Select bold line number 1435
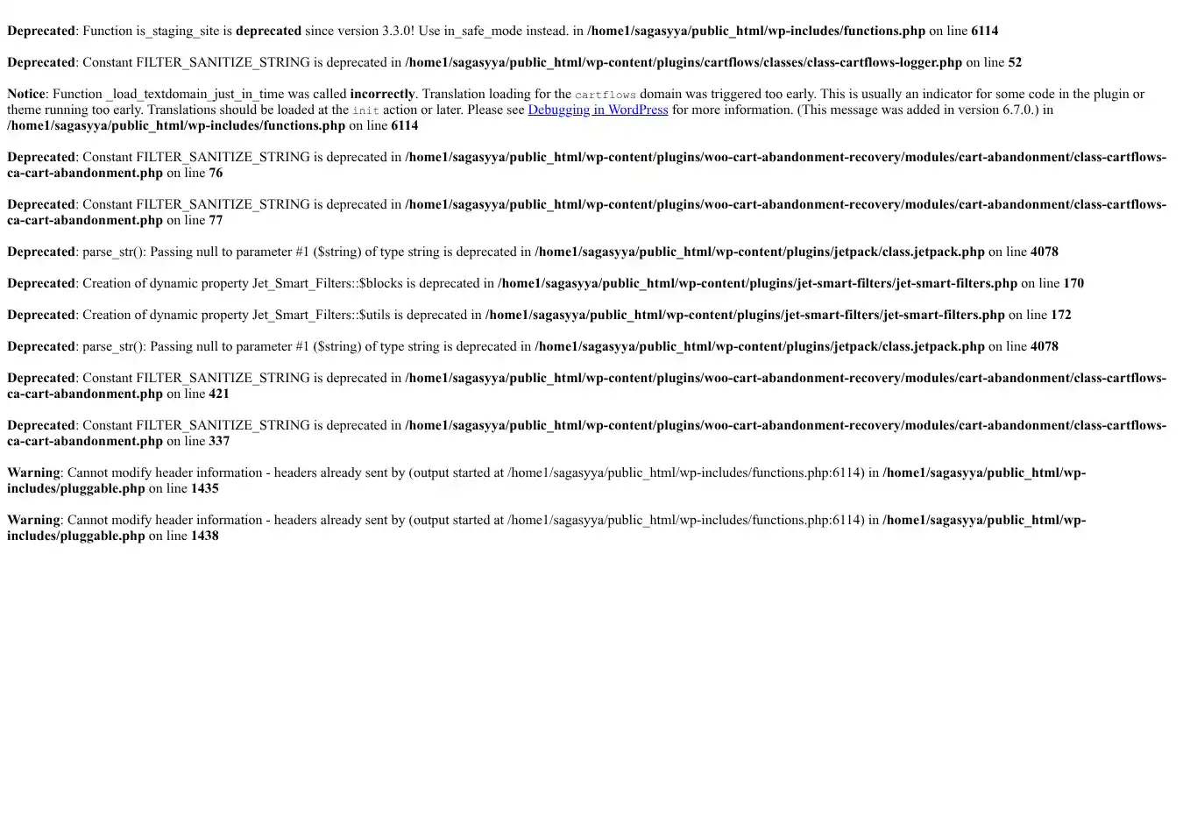This screenshot has height=824, width=1183. click(205, 488)
